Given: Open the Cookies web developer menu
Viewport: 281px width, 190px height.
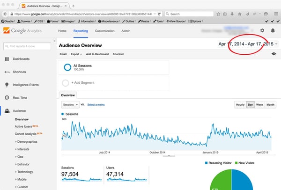Looking at the screenshot, I should [x=24, y=22].
